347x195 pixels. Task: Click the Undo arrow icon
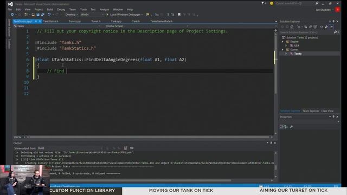click(x=49, y=15)
